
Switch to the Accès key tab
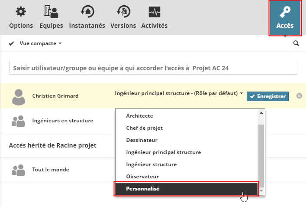click(x=285, y=17)
